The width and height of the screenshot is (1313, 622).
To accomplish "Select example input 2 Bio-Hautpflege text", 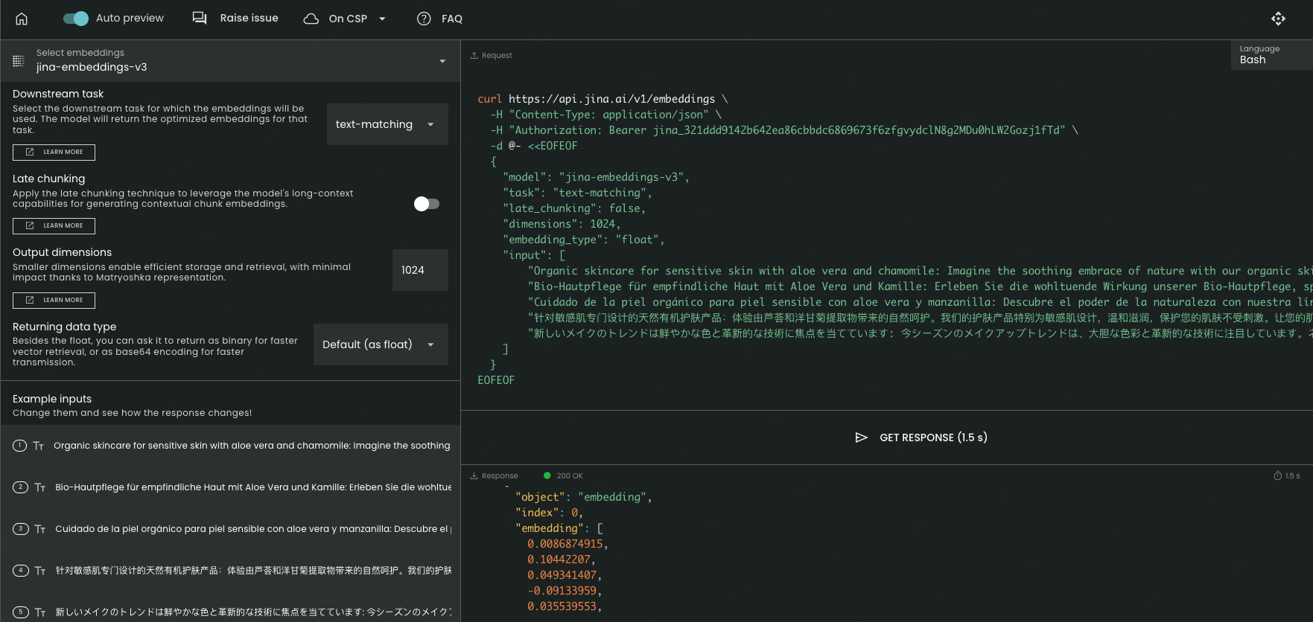I will 253,487.
